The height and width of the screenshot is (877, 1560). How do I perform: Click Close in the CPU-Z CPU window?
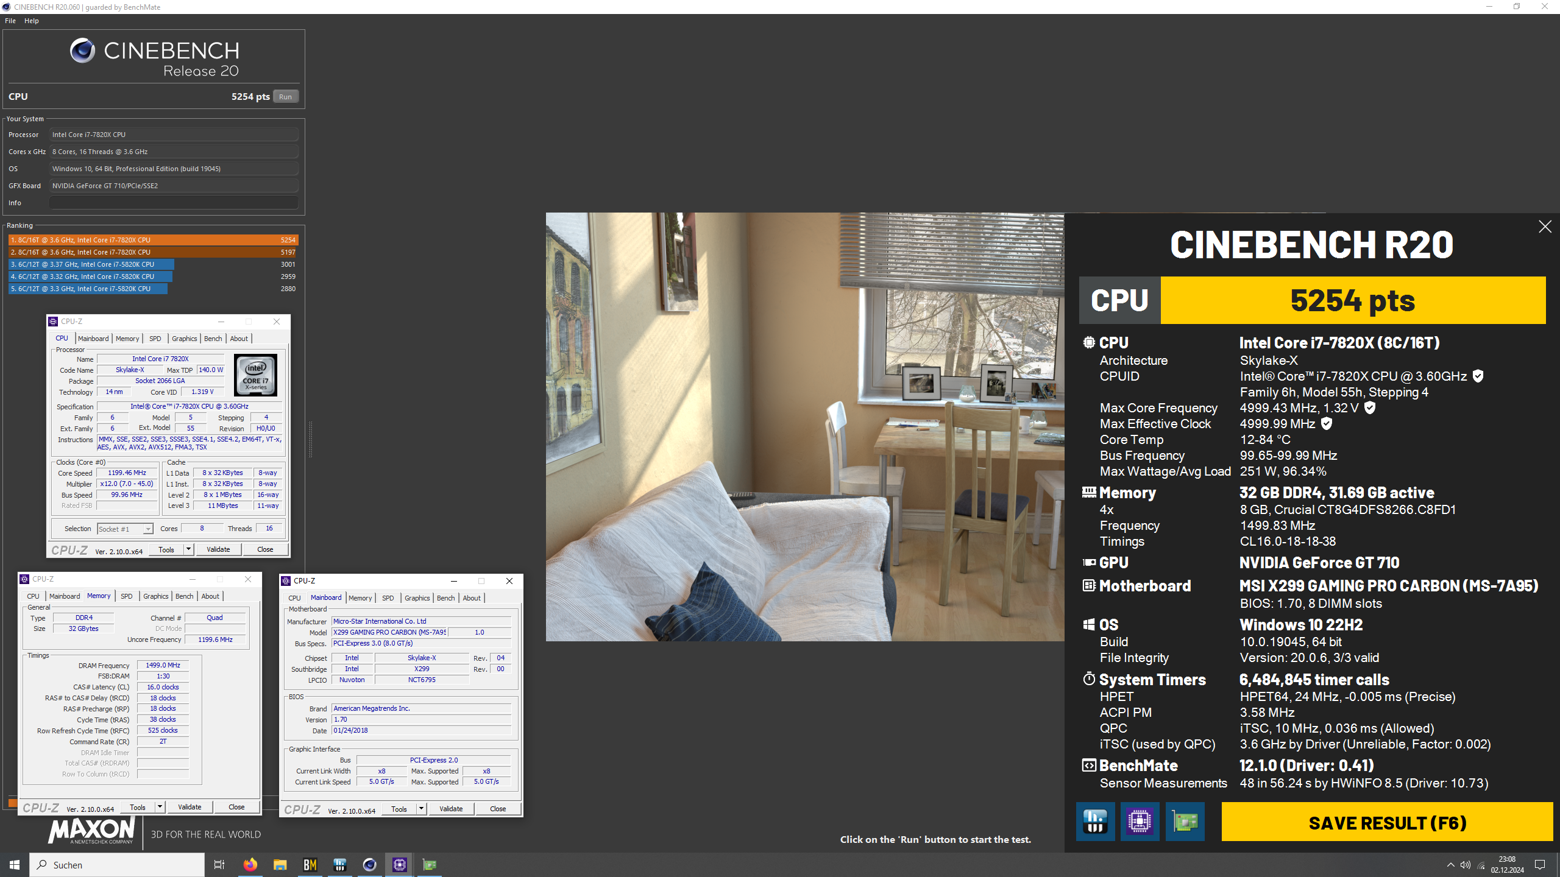point(265,549)
